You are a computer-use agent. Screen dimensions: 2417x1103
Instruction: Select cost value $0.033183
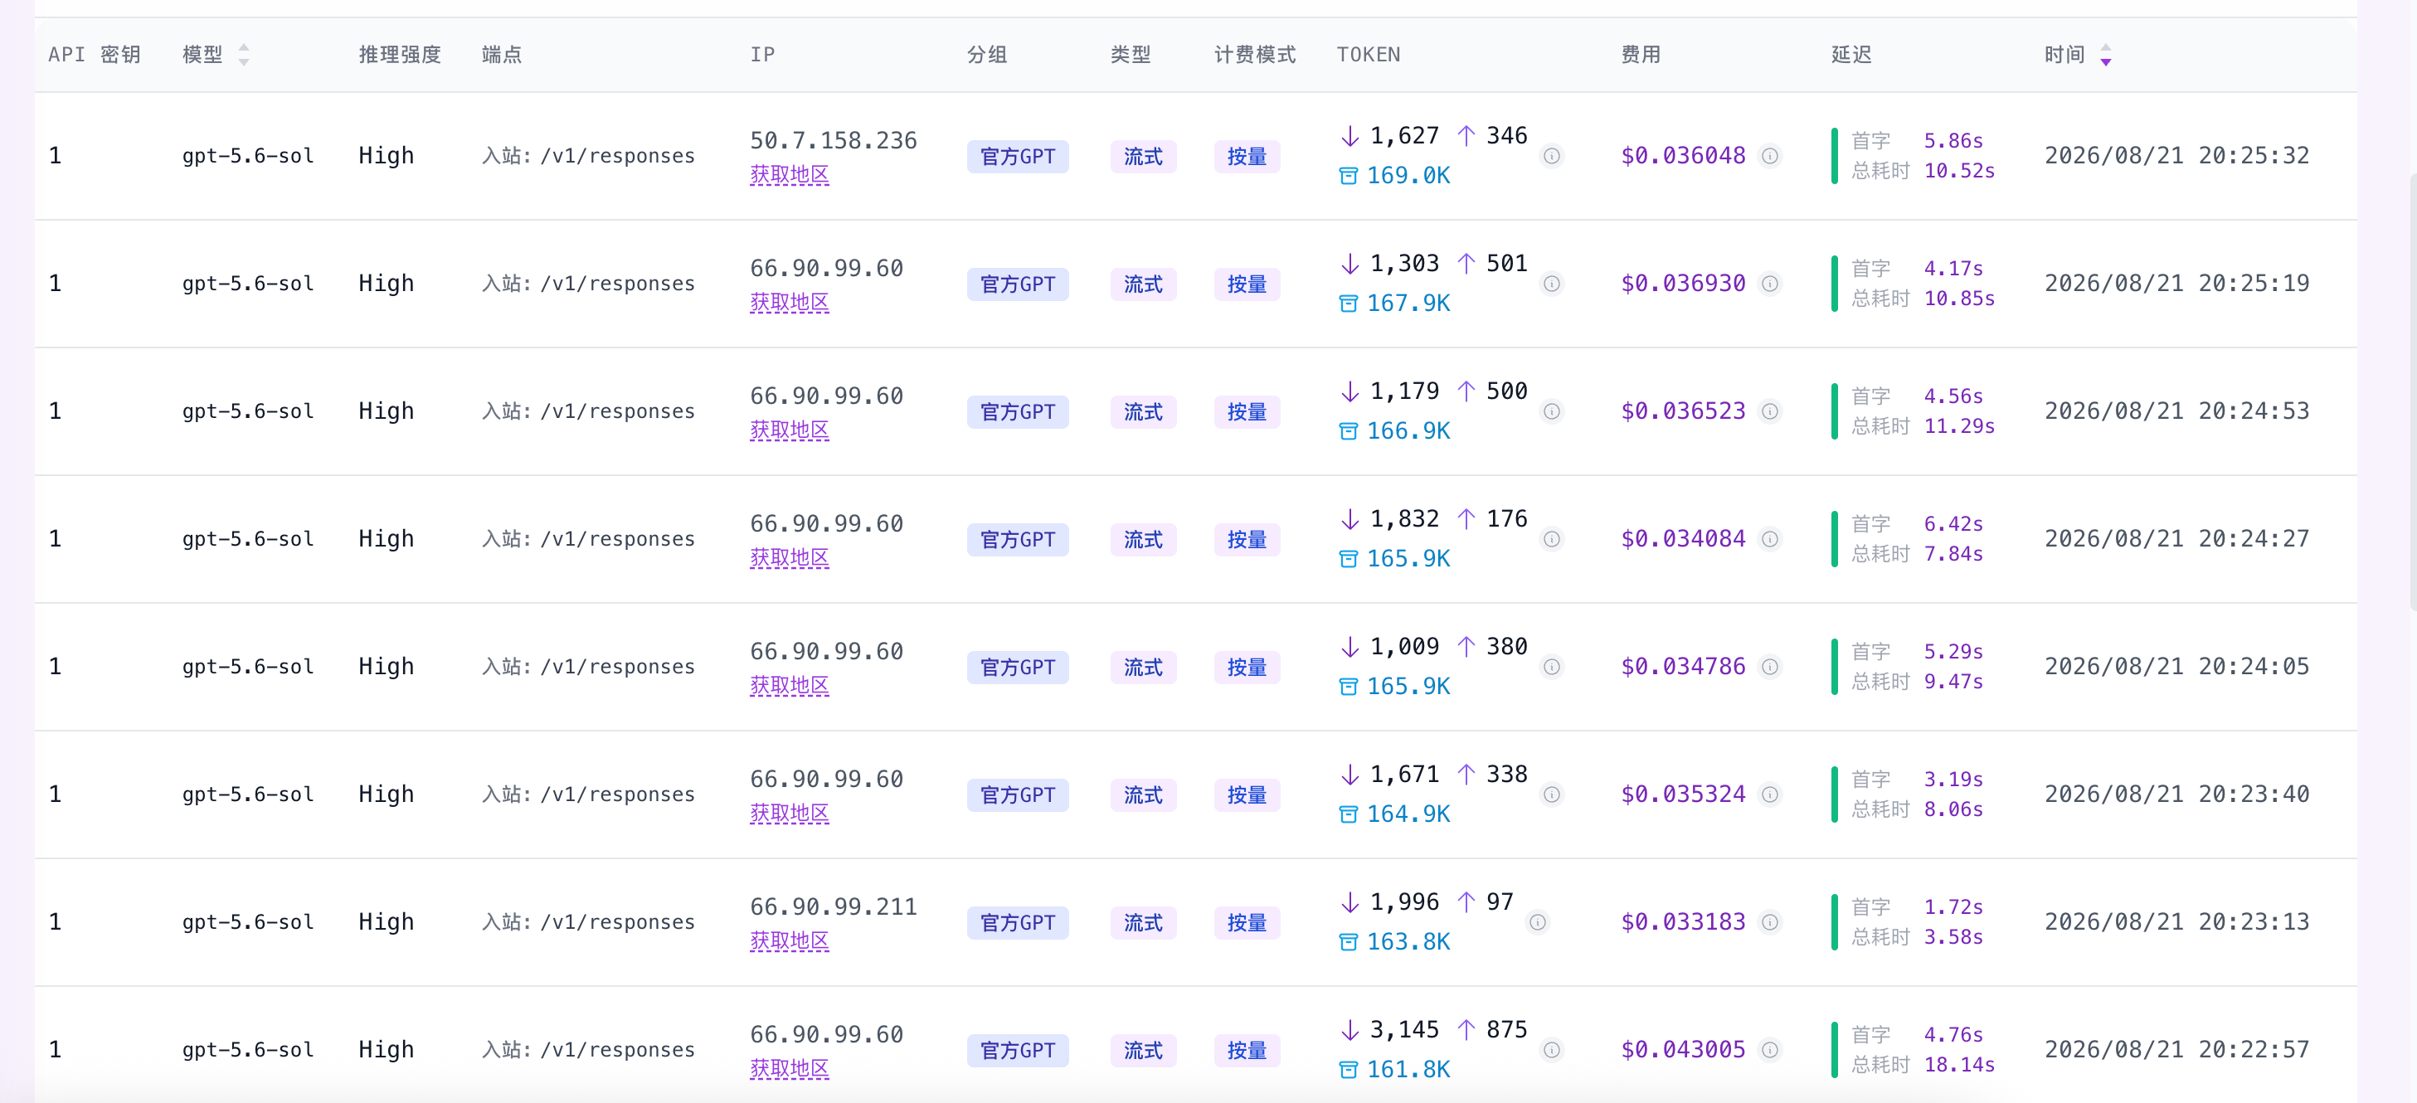1683,921
